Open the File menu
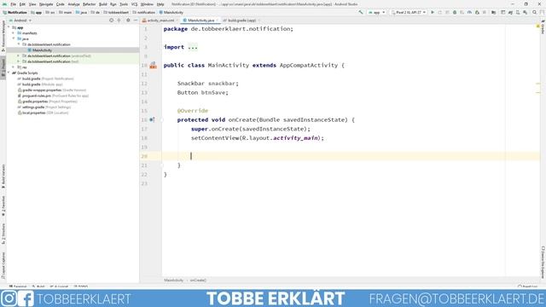The height and width of the screenshot is (307, 546). point(14,4)
